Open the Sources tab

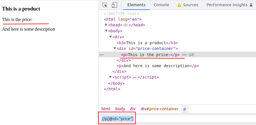click(190, 5)
